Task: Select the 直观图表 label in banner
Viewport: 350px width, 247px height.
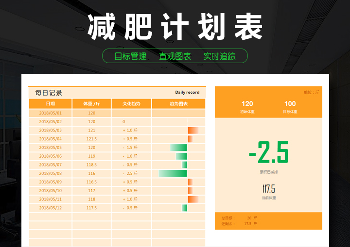Action: [175, 56]
